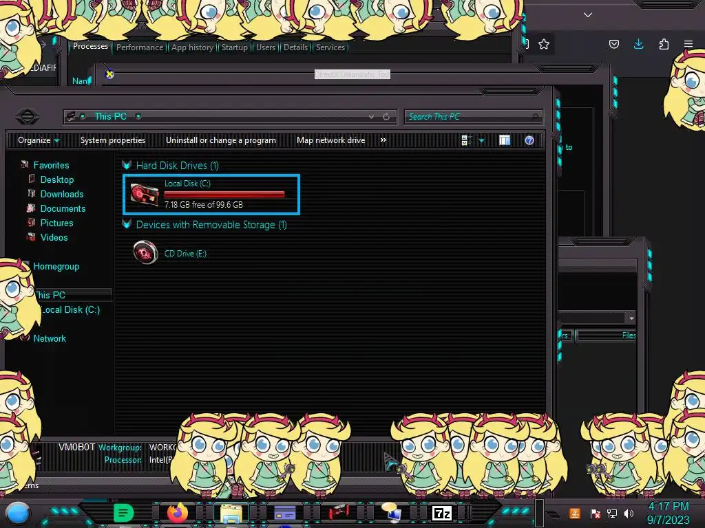Open Pictures under Favorites
705x528 pixels.
pyautogui.click(x=56, y=223)
